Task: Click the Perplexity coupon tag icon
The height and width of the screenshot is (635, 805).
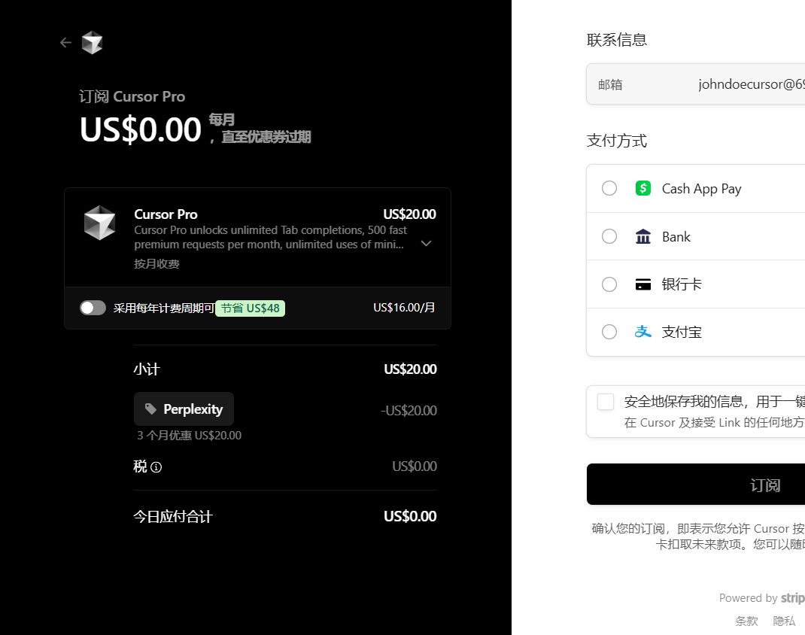Action: (150, 409)
